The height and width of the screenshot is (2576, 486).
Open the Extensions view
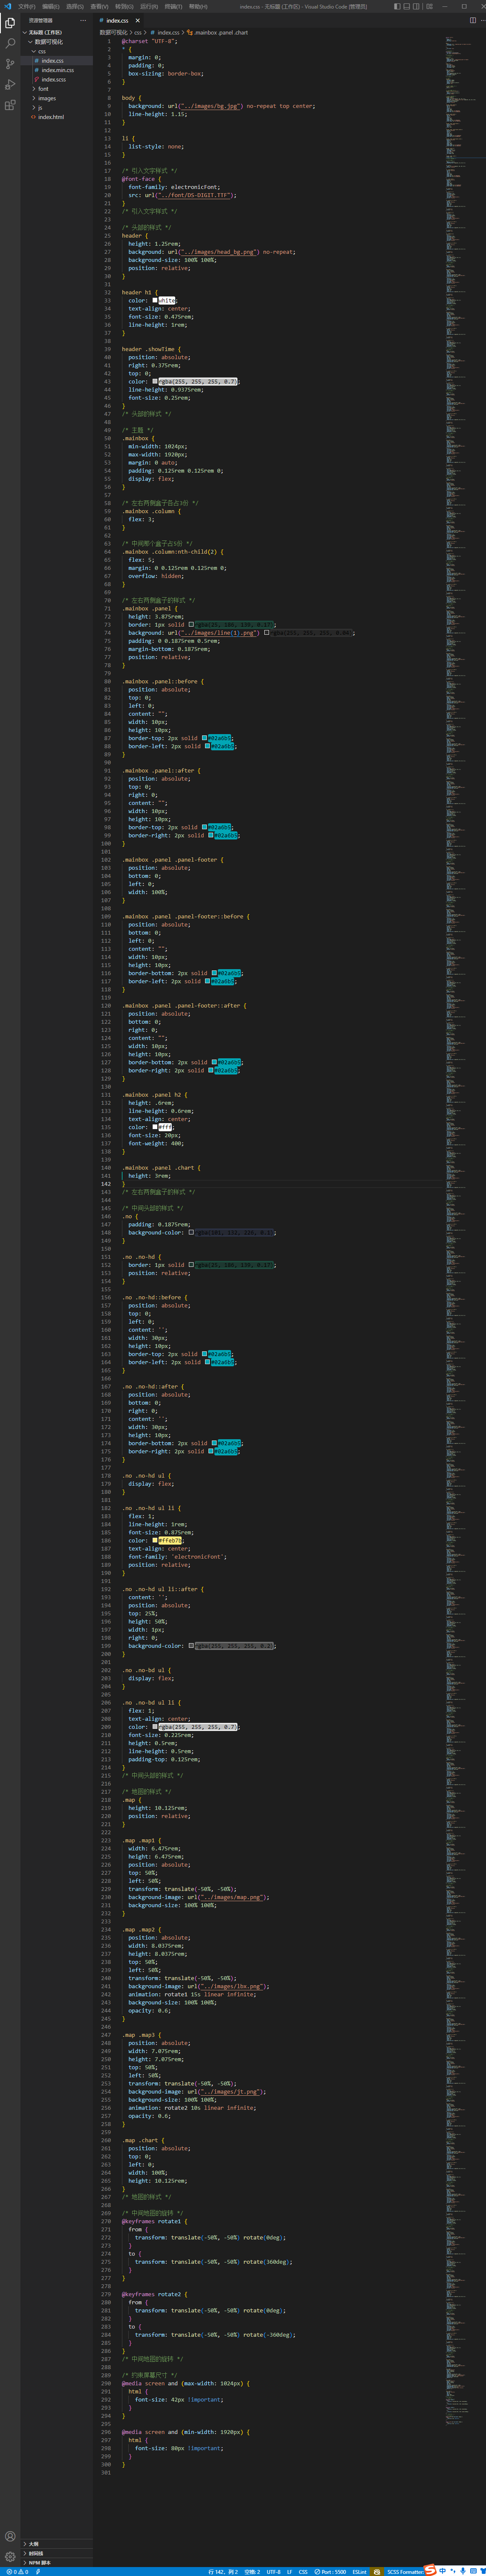point(10,105)
